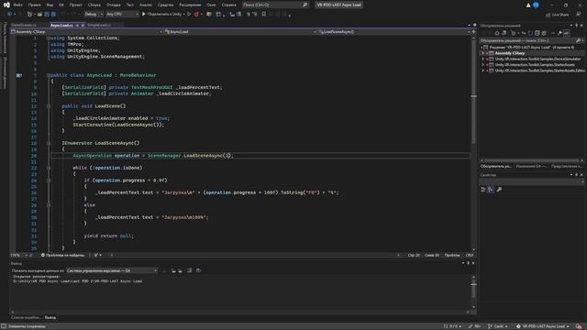
Task: Click the status bar output window icon
Action: coord(4,326)
